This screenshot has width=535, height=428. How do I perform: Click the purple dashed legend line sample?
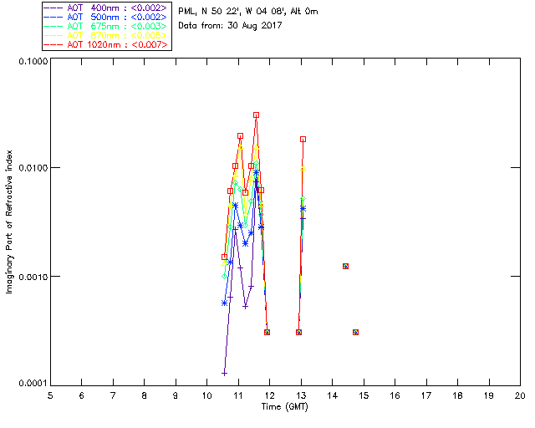pyautogui.click(x=53, y=8)
